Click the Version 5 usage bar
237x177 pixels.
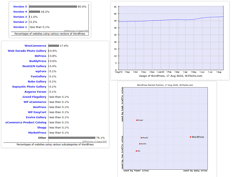(x=53, y=7)
